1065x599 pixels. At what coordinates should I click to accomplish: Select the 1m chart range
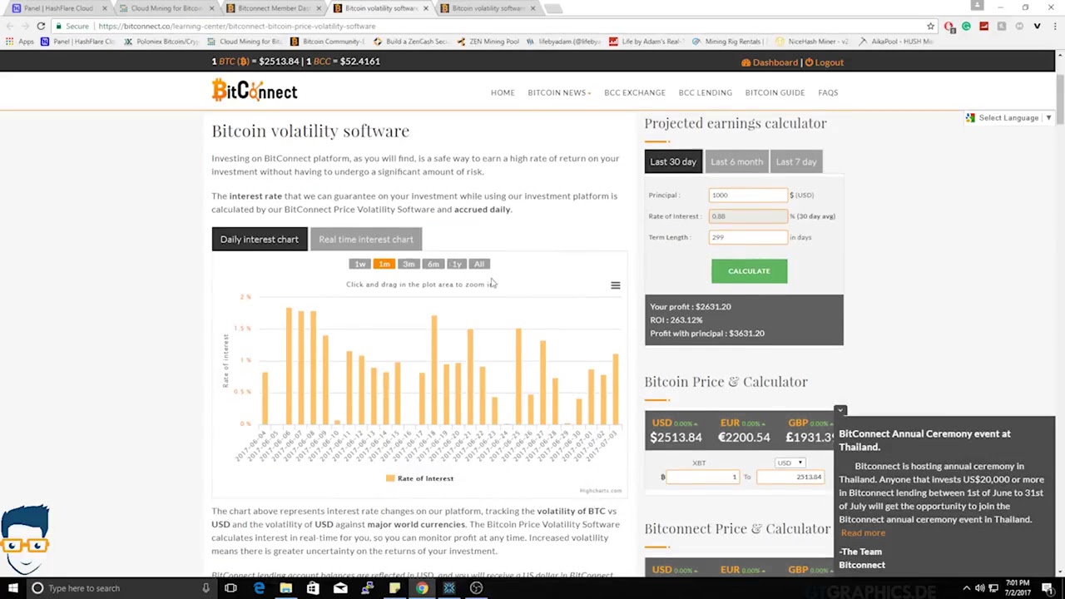(x=384, y=264)
